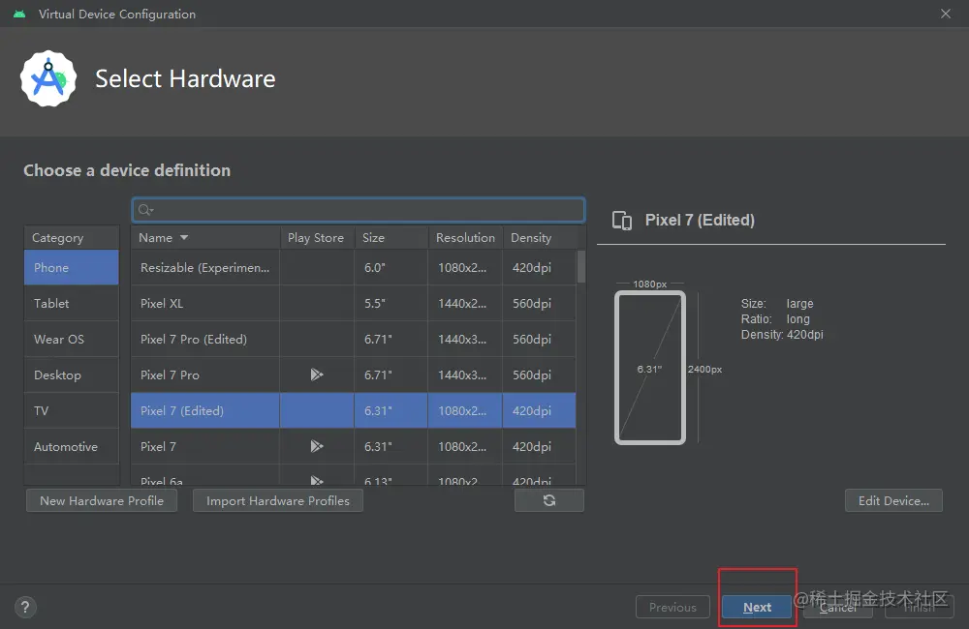Select the Pixel XL device row
This screenshot has width=969, height=629.
coord(354,303)
